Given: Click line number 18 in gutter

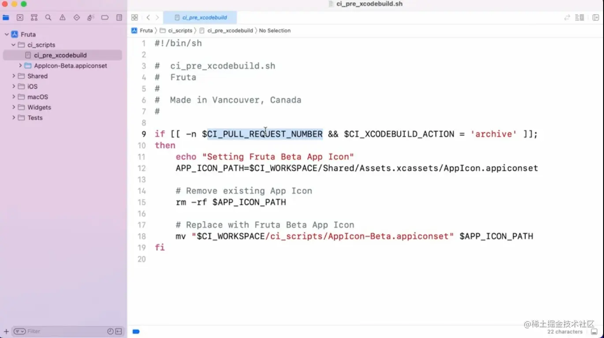Looking at the screenshot, I should tap(142, 236).
